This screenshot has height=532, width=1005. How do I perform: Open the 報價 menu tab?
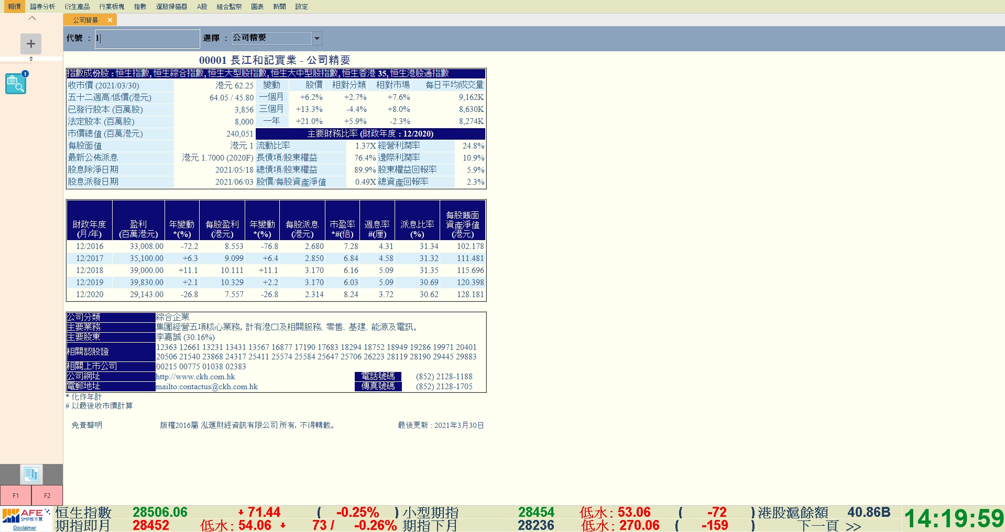(14, 6)
